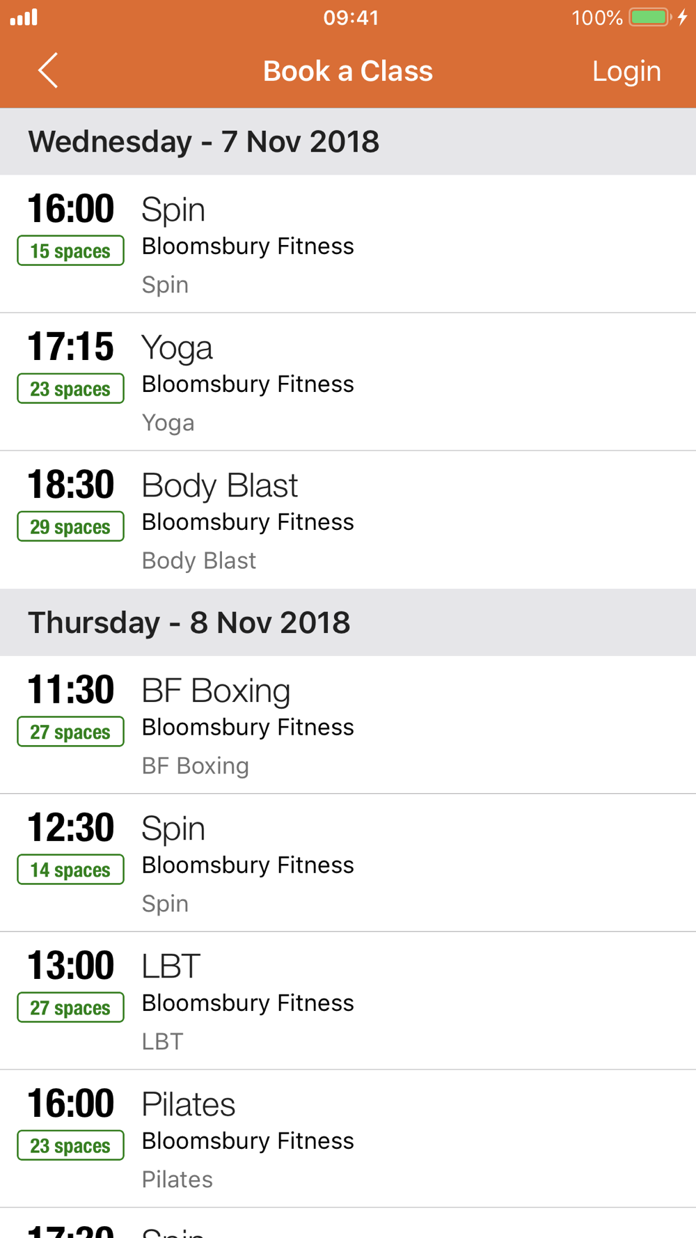Tap the signal strength bars icon

[x=24, y=17]
